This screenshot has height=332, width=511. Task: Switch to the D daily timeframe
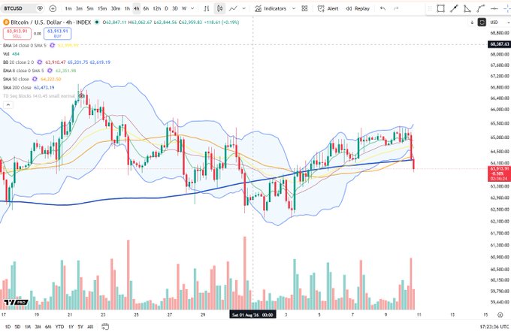166,8
